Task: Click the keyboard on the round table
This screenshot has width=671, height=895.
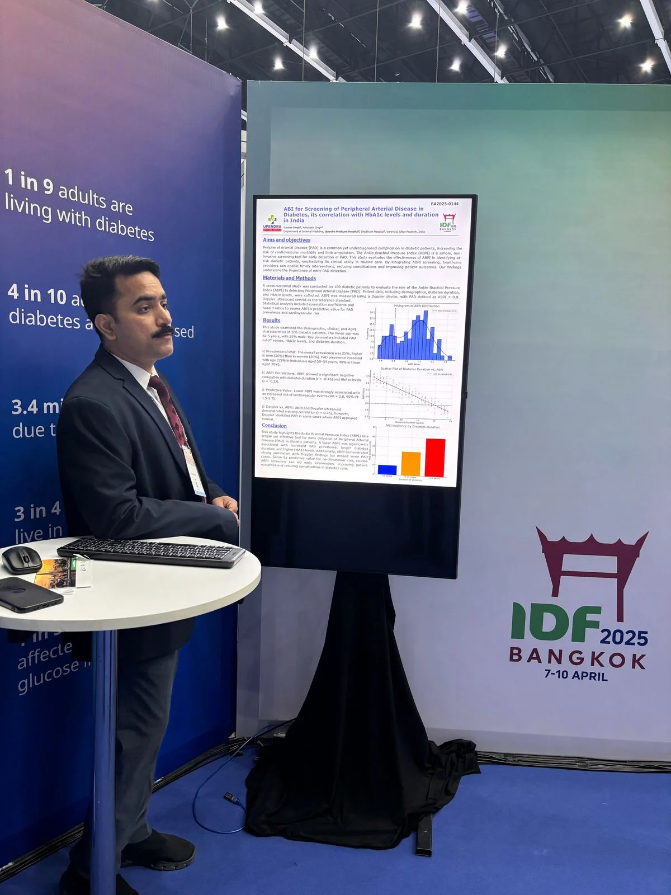Action: (151, 551)
